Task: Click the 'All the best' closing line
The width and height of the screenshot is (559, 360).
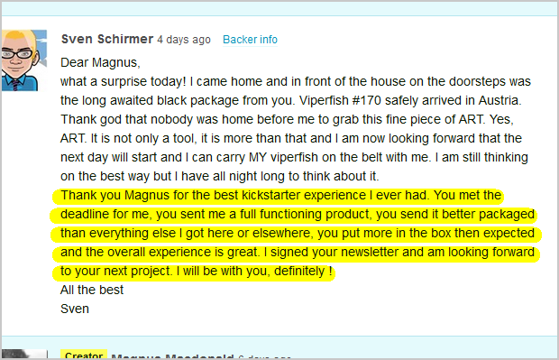Action: pyautogui.click(x=92, y=290)
